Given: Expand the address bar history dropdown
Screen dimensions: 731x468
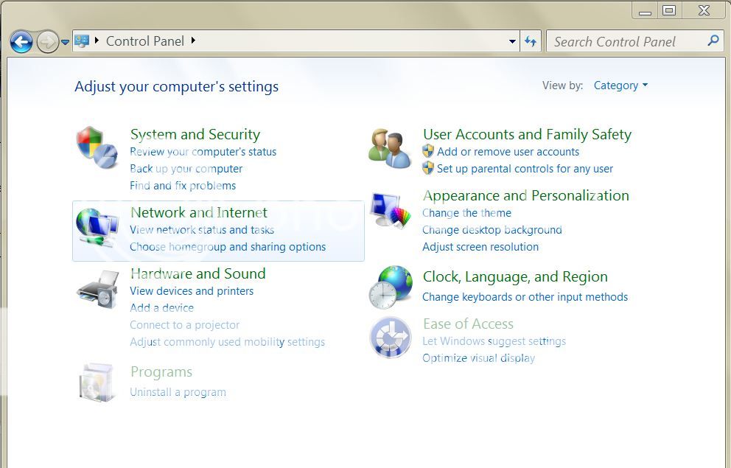Looking at the screenshot, I should click(512, 41).
